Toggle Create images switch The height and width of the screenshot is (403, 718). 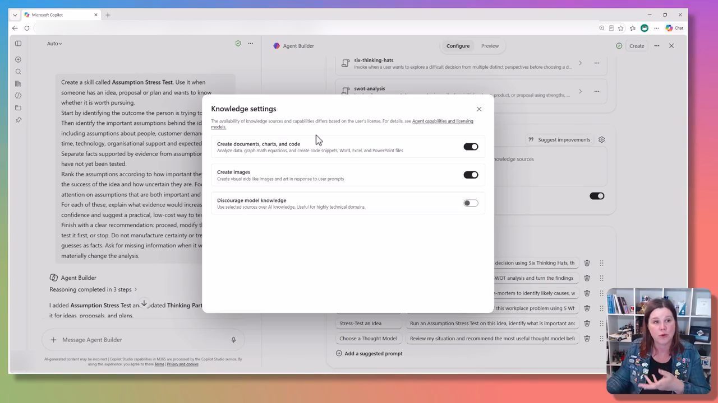click(x=471, y=175)
